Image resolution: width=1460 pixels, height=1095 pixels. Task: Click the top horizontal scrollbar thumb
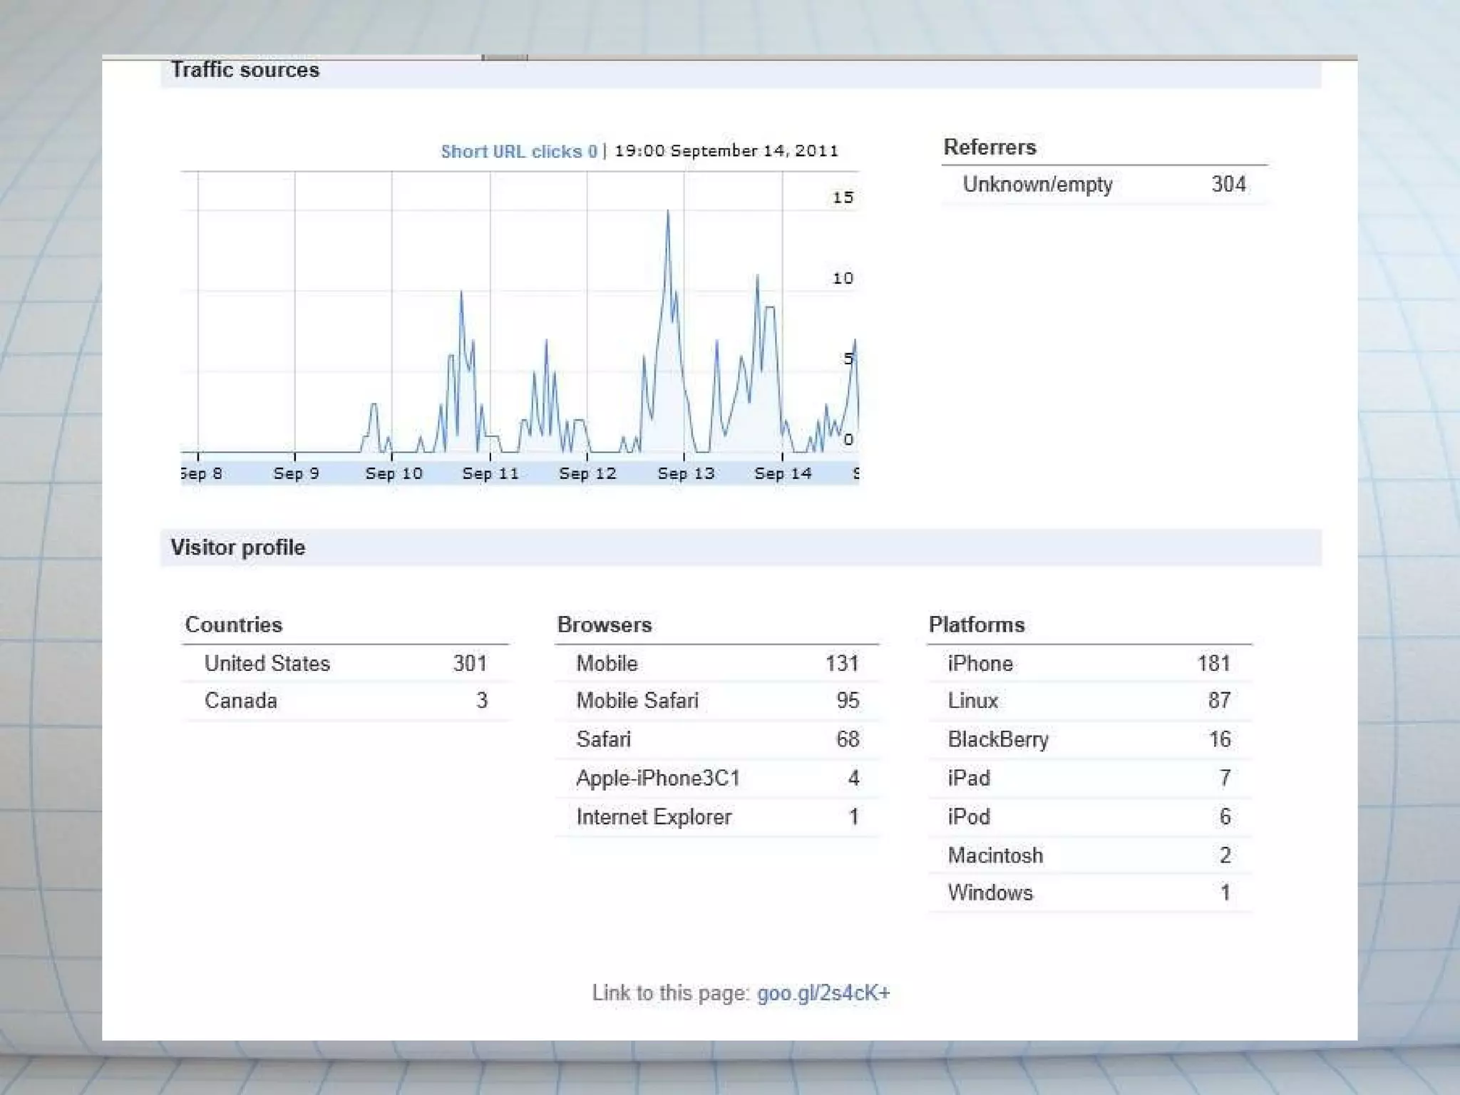pos(505,57)
